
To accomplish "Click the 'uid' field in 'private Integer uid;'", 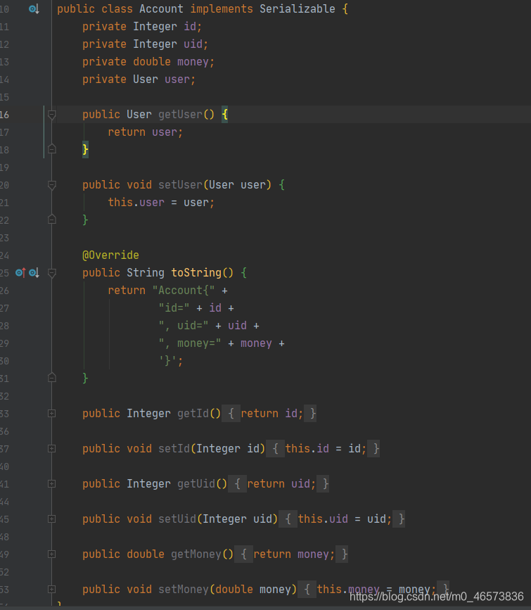I will [193, 44].
